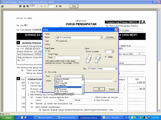Click the system tray clock

(x=155, y=117)
